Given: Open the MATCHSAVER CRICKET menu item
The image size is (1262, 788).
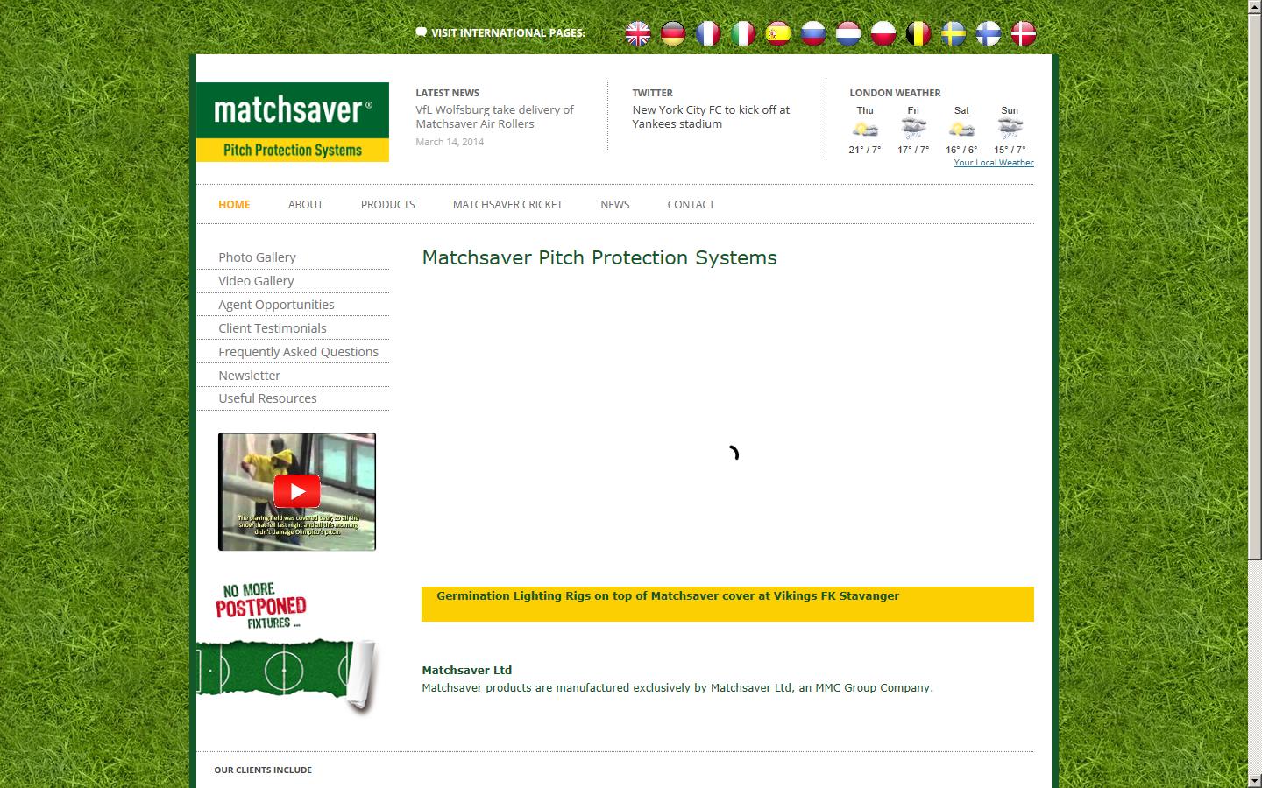Looking at the screenshot, I should pyautogui.click(x=507, y=204).
